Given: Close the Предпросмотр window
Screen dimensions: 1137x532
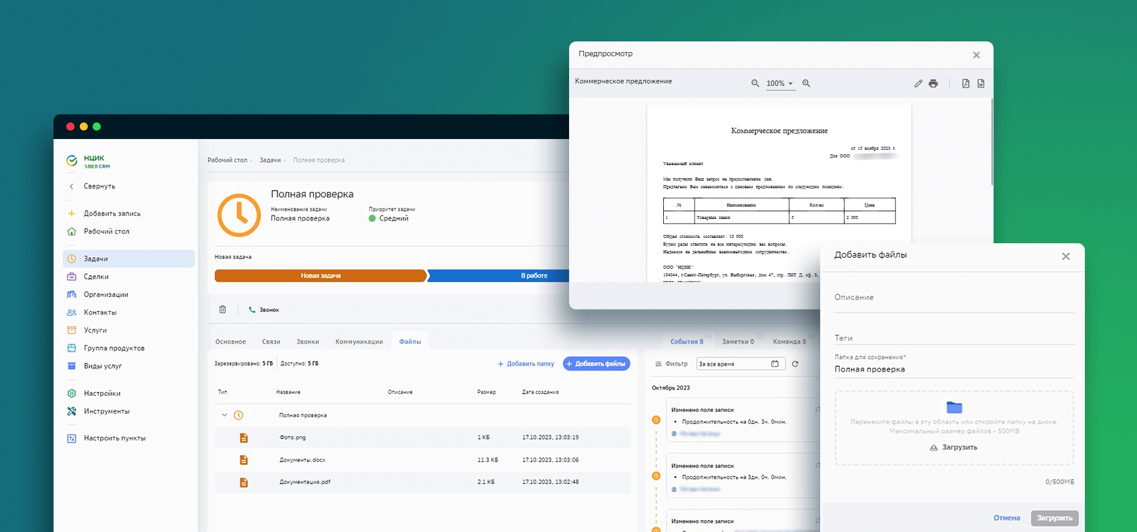Looking at the screenshot, I should [977, 55].
